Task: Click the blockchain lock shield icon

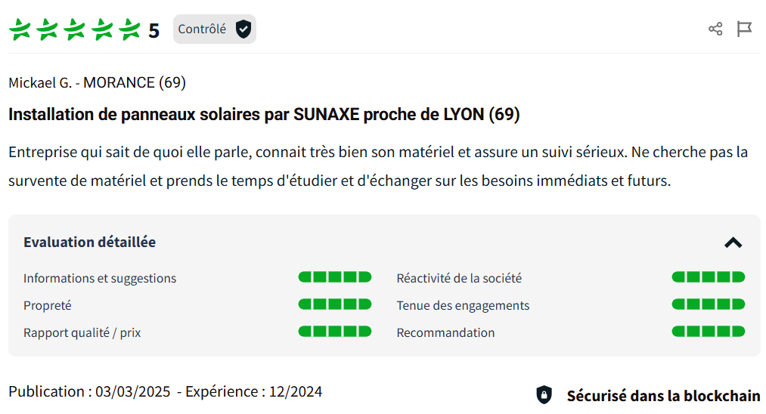Action: pos(544,394)
